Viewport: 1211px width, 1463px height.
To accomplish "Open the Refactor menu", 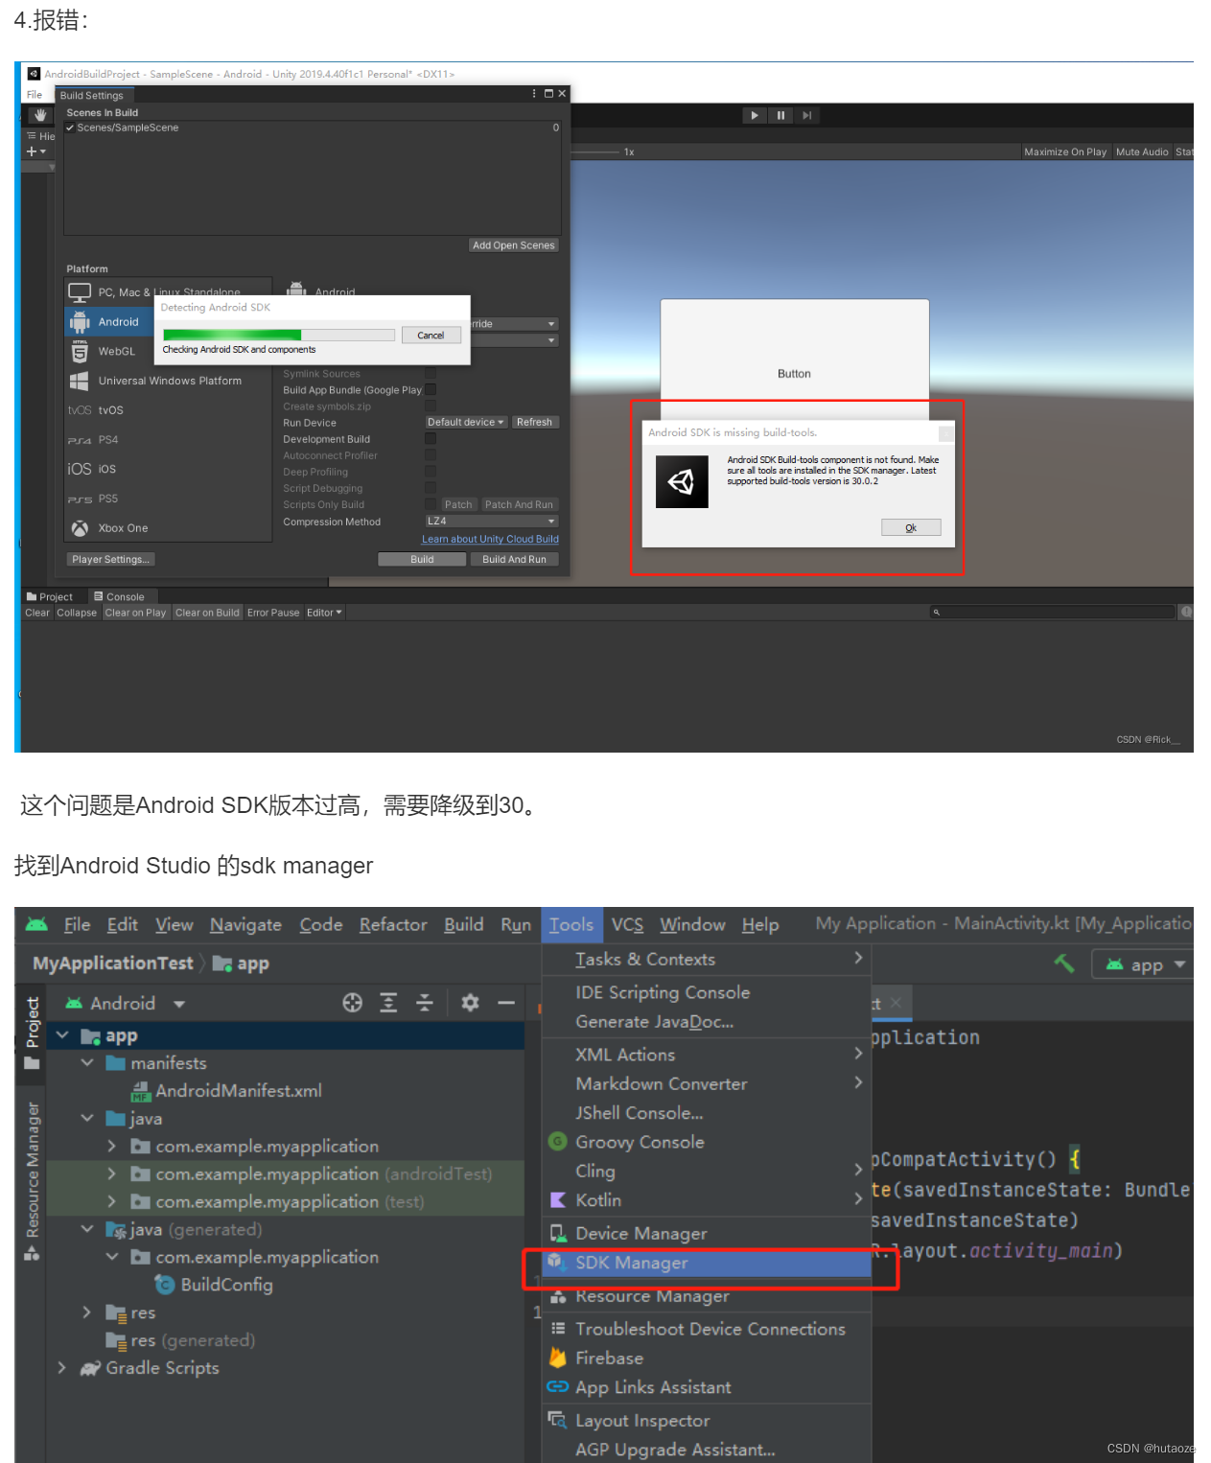I will (x=393, y=925).
